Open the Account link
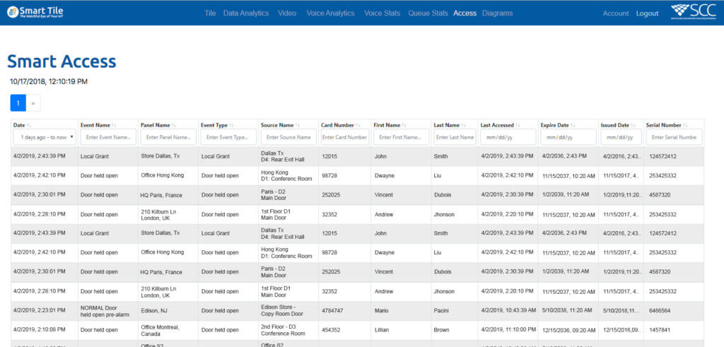The height and width of the screenshot is (347, 724). coord(615,13)
